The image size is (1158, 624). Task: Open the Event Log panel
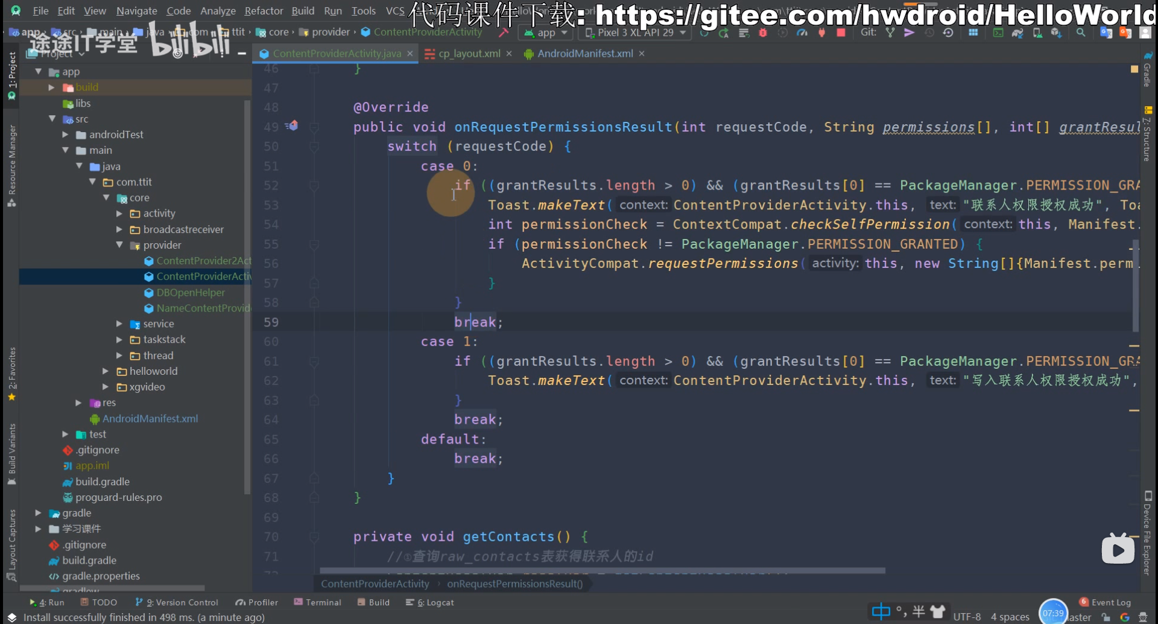point(1105,602)
